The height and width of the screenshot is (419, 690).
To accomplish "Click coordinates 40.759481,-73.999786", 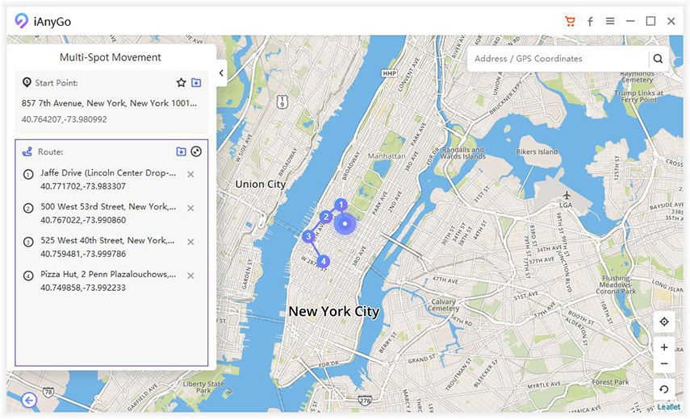I will [83, 254].
